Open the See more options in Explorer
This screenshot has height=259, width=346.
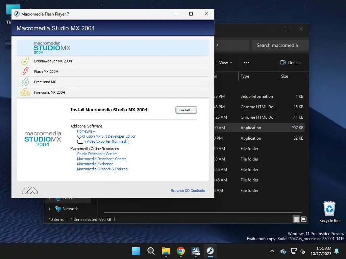point(246,62)
